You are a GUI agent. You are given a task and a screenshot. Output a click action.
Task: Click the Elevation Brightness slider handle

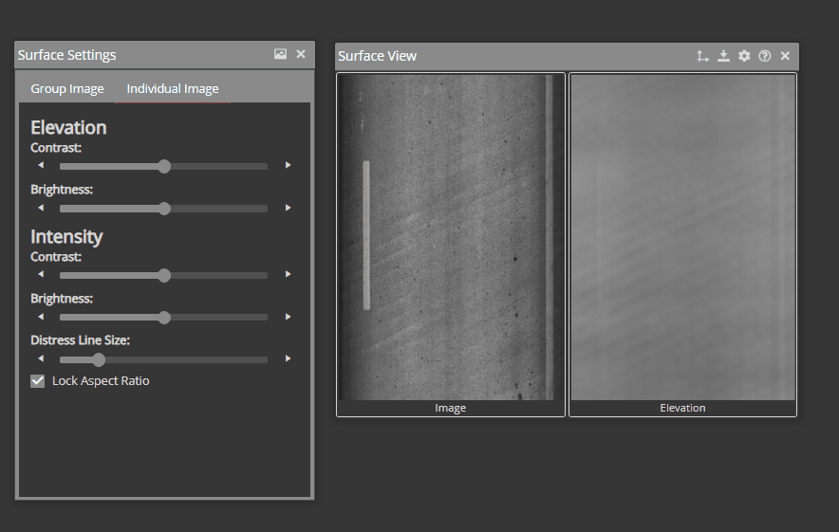[164, 209]
